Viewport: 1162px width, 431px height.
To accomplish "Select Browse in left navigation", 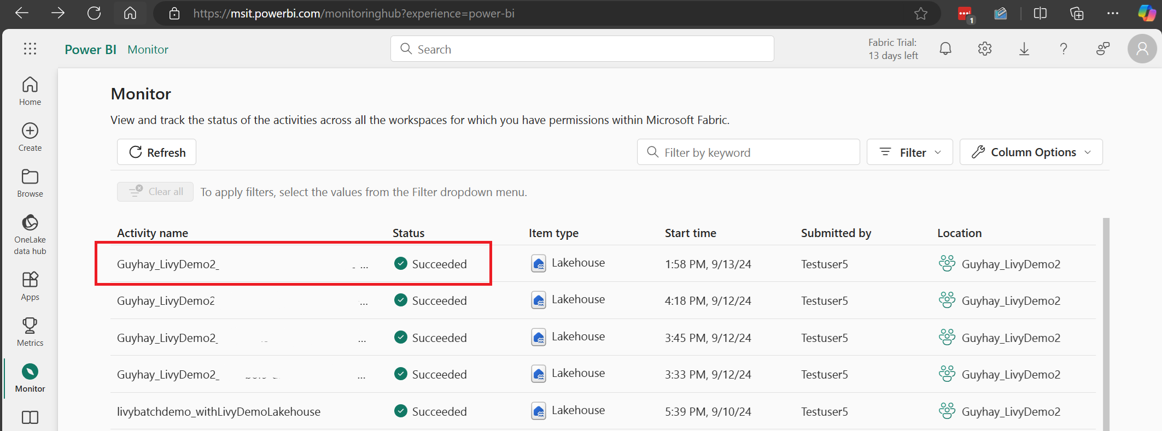I will click(30, 183).
